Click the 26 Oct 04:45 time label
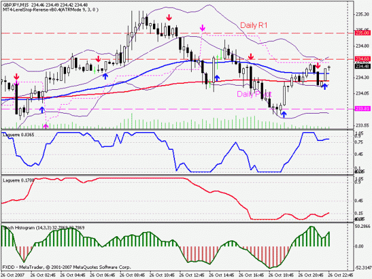Screen dimensions: 372x279 point(73,275)
